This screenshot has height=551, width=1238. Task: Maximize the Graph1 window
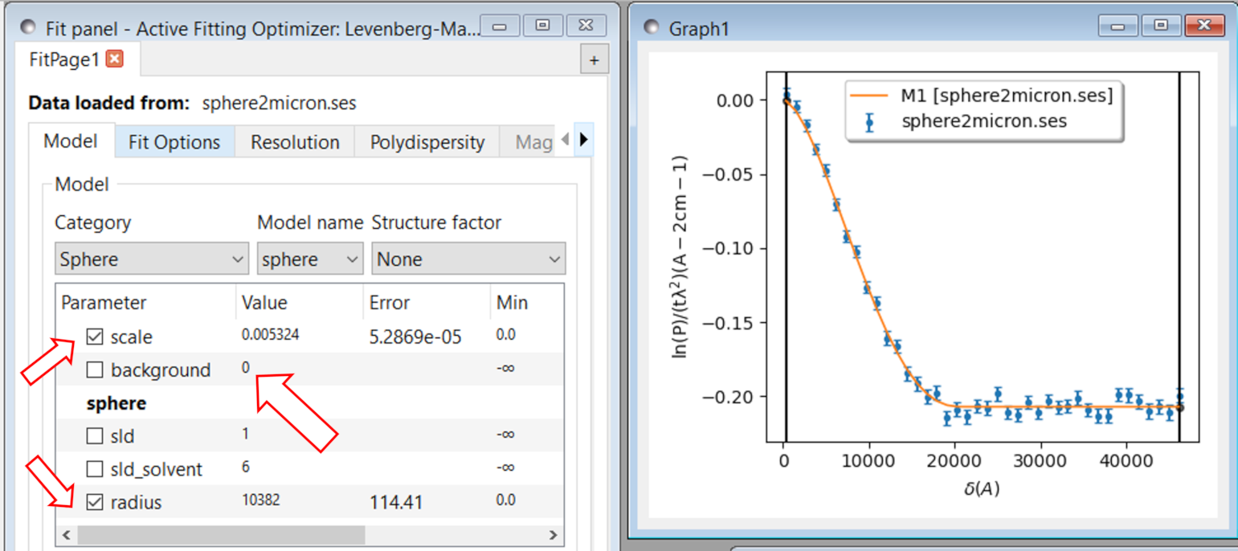1161,25
